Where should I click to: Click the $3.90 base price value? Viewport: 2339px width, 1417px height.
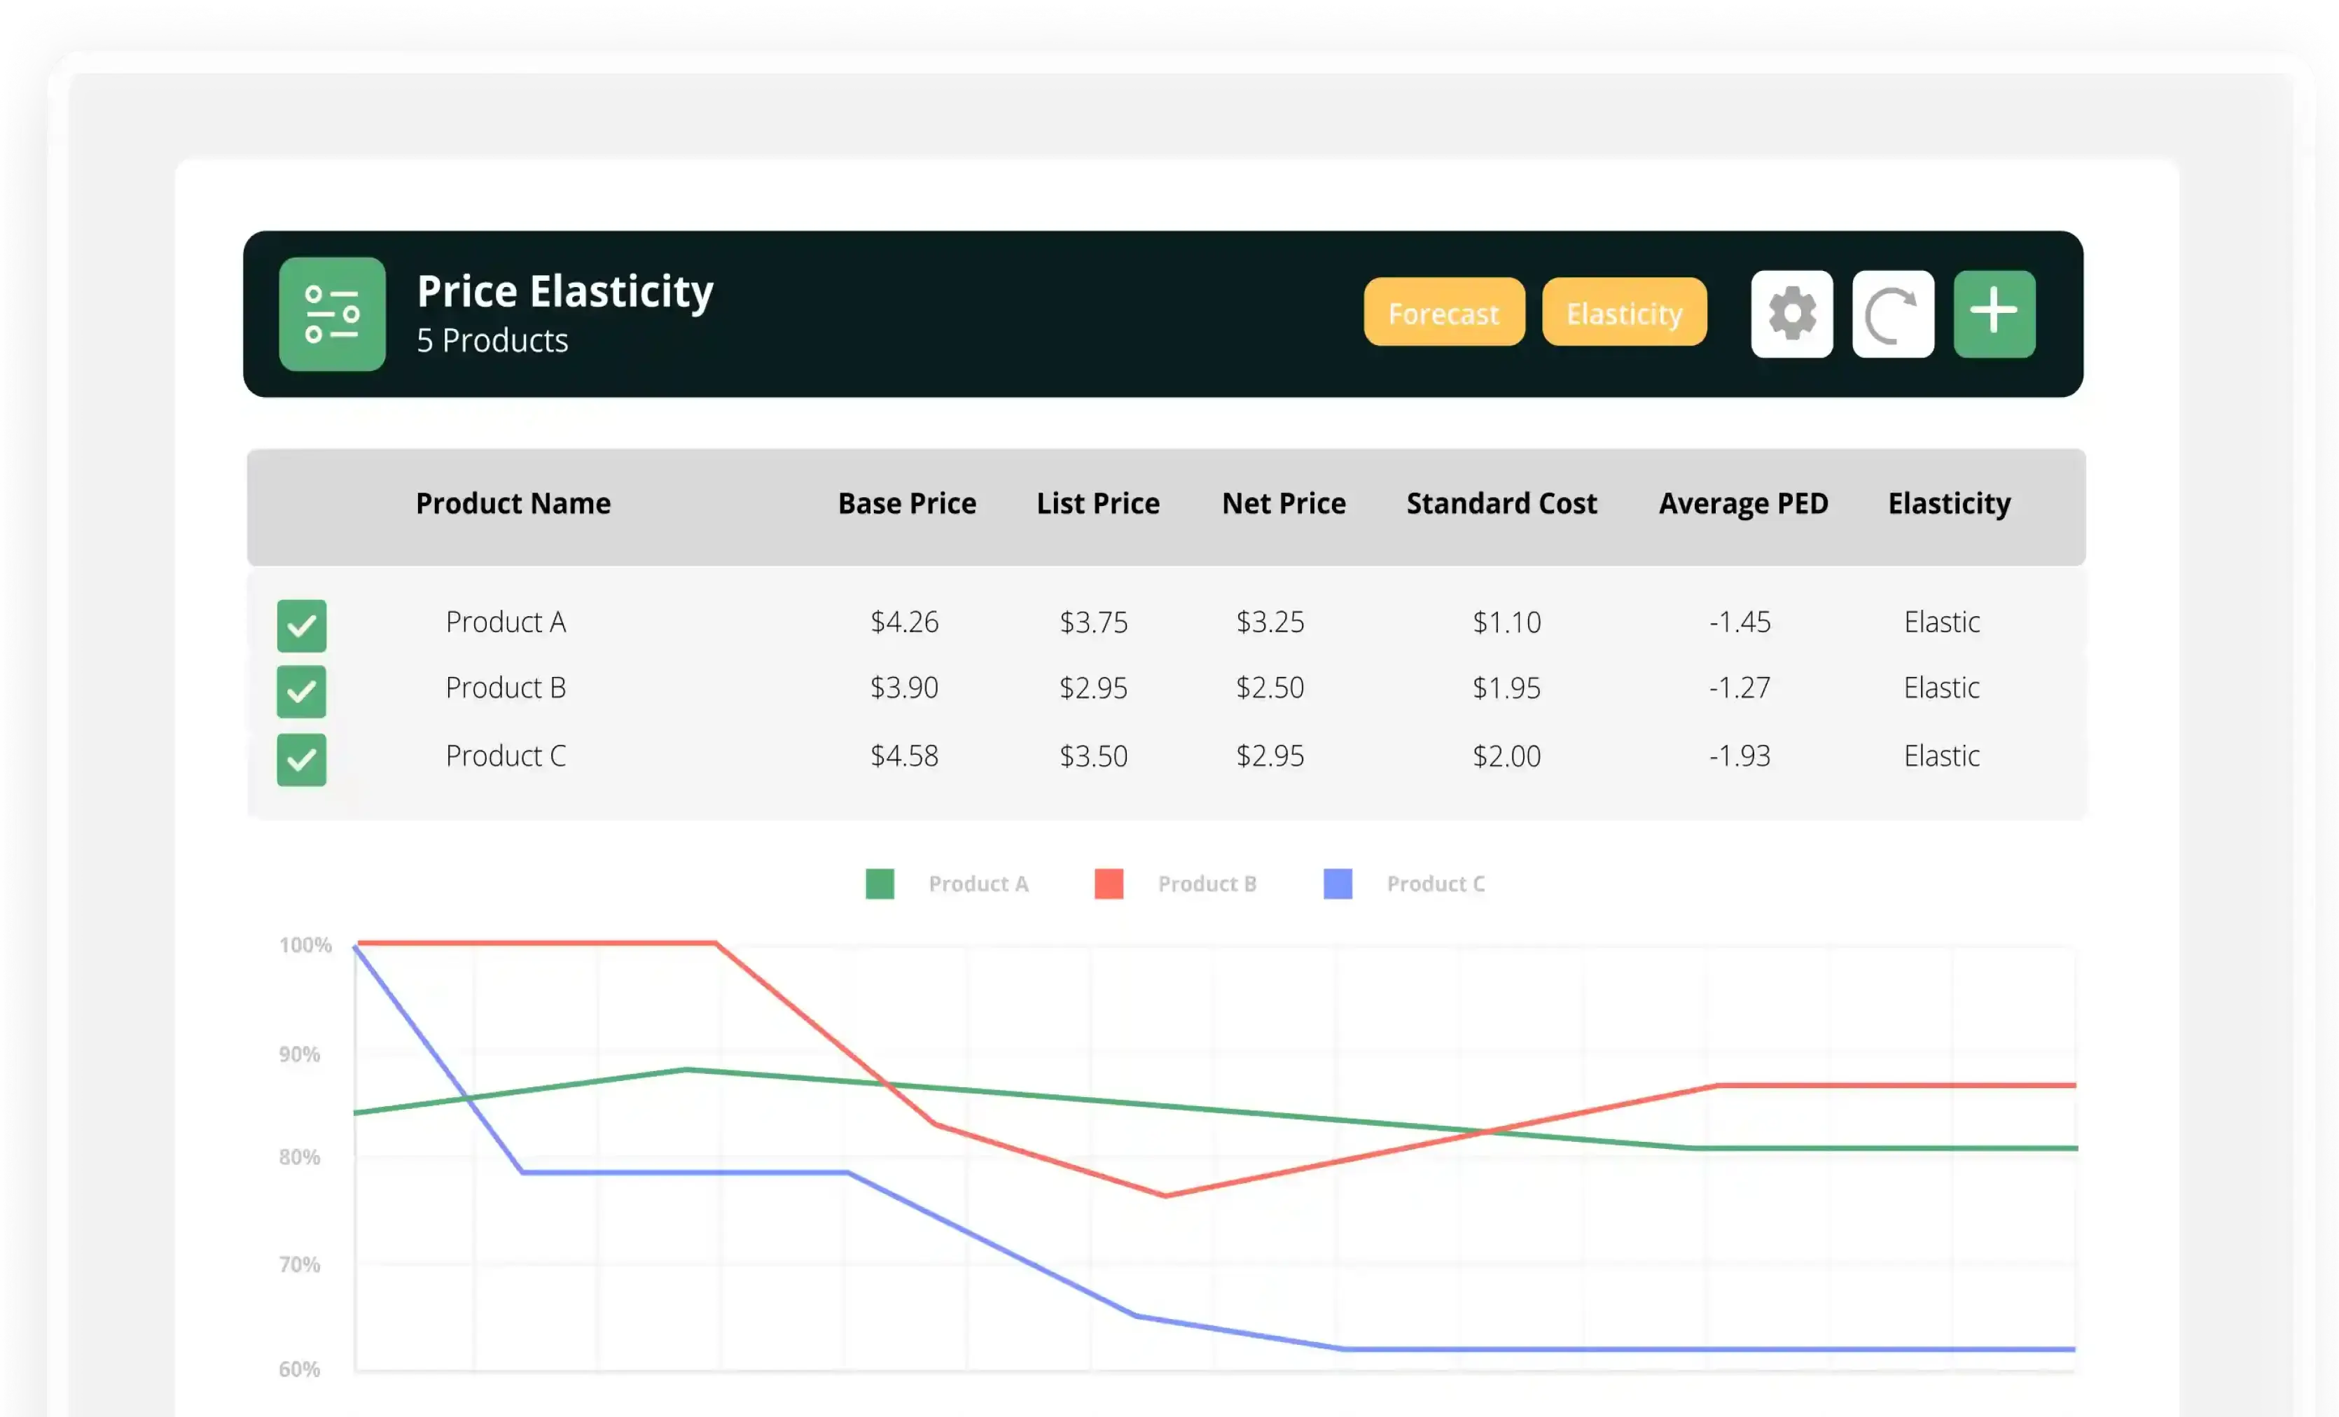click(x=905, y=687)
